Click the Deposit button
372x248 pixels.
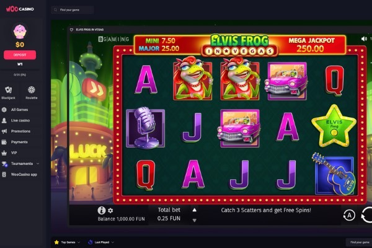pyautogui.click(x=20, y=55)
